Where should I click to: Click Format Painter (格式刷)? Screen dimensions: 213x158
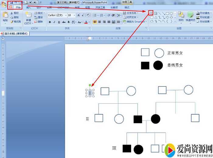[x=15, y=22]
